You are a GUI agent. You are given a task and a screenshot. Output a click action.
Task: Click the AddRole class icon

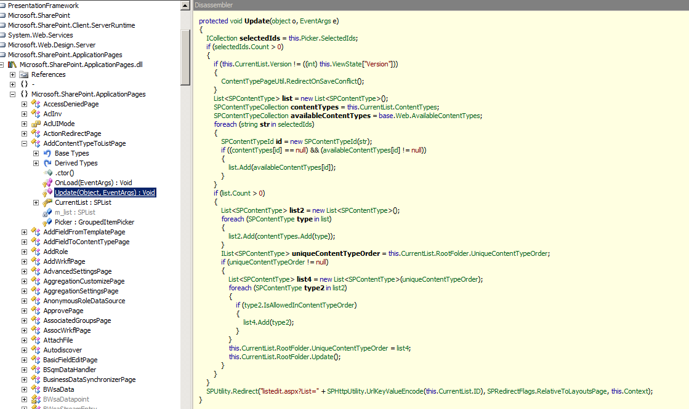36,252
